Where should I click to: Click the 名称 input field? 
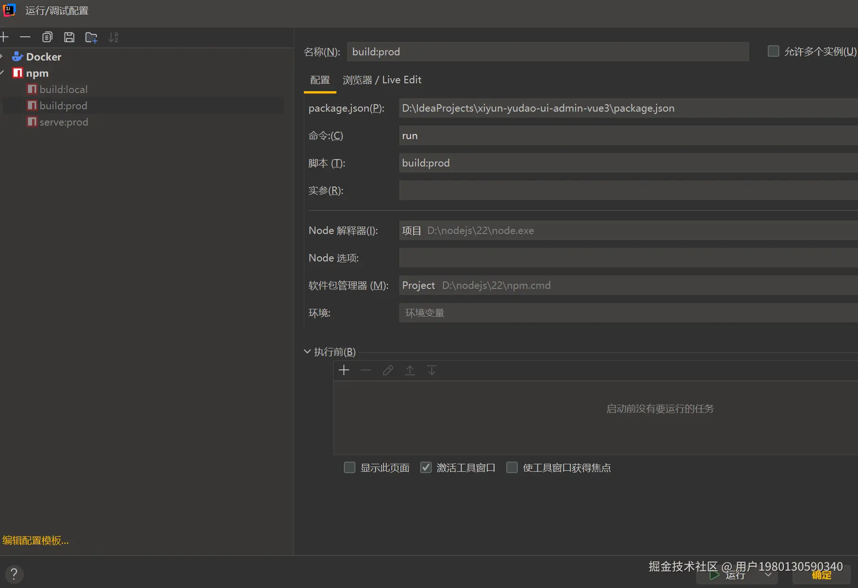pos(548,52)
